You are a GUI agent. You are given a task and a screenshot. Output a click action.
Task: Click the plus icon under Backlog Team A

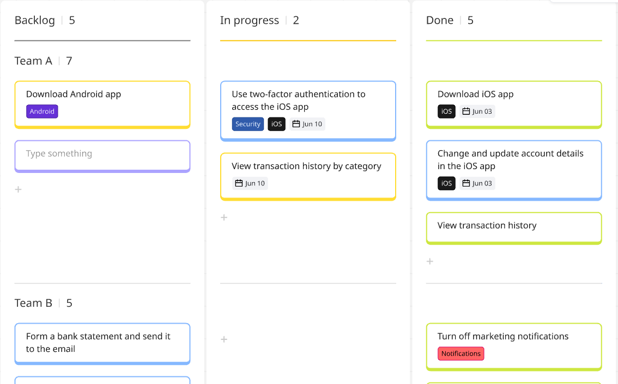(18, 189)
